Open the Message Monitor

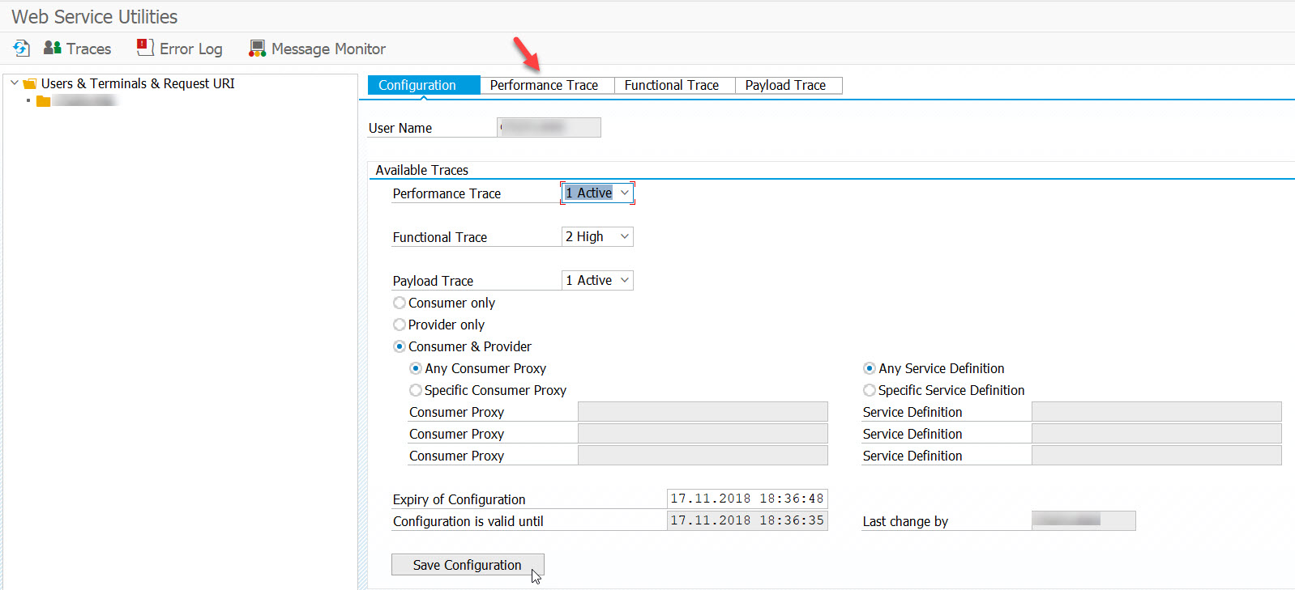318,49
